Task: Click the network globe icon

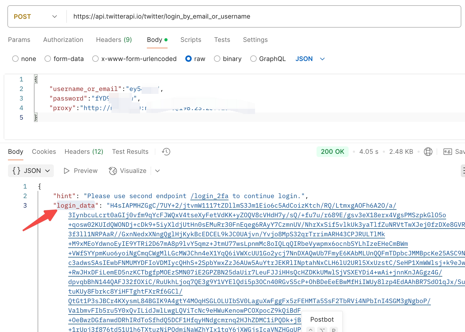Action: click(428, 152)
